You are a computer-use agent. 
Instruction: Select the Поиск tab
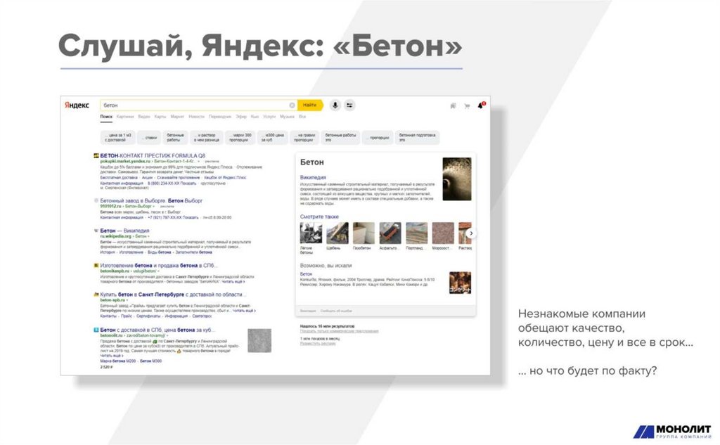click(106, 117)
